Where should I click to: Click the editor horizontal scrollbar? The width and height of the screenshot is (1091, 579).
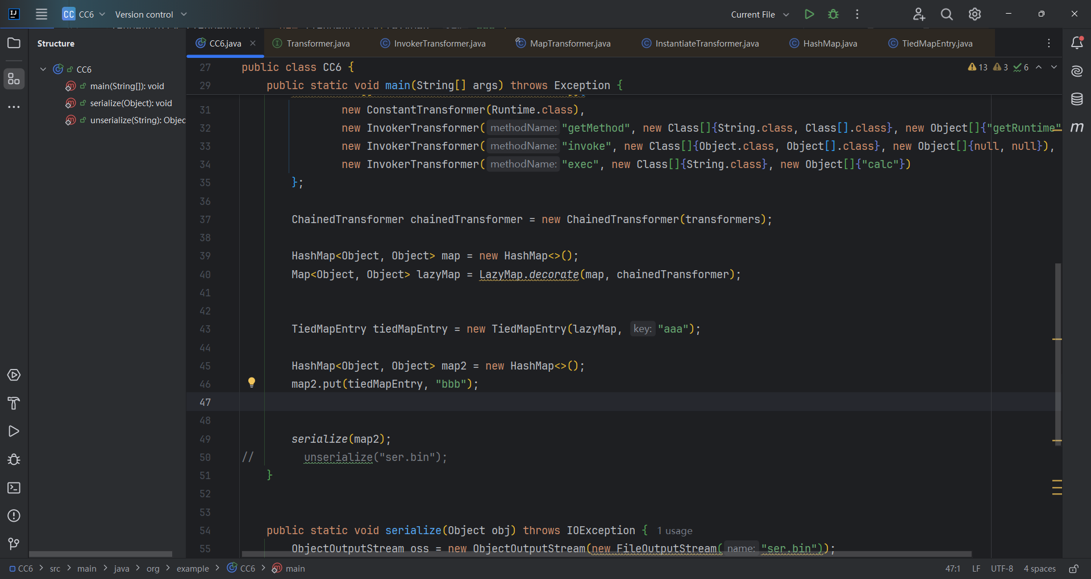pyautogui.click(x=606, y=554)
